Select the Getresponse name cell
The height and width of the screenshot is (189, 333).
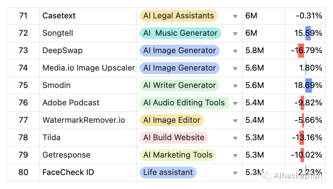(66, 155)
